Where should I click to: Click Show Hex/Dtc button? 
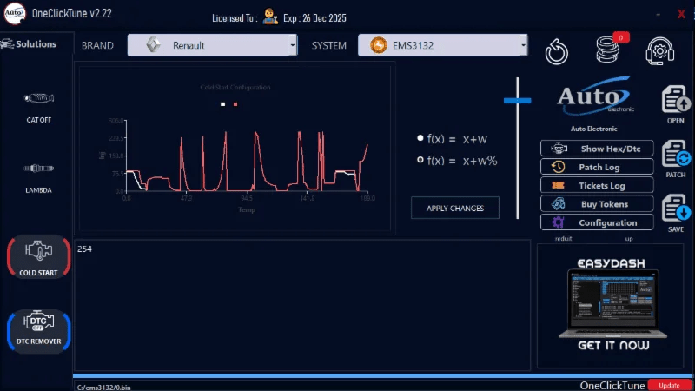coord(597,149)
